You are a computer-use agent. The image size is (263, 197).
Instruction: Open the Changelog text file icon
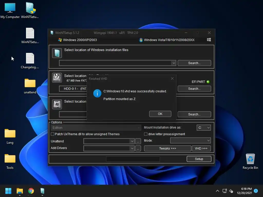30,61
